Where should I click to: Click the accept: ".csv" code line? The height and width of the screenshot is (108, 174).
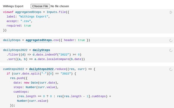click(20, 21)
